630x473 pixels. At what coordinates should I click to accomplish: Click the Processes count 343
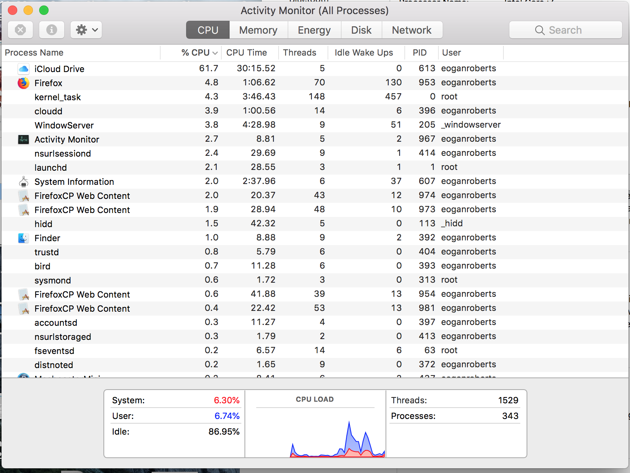(510, 416)
